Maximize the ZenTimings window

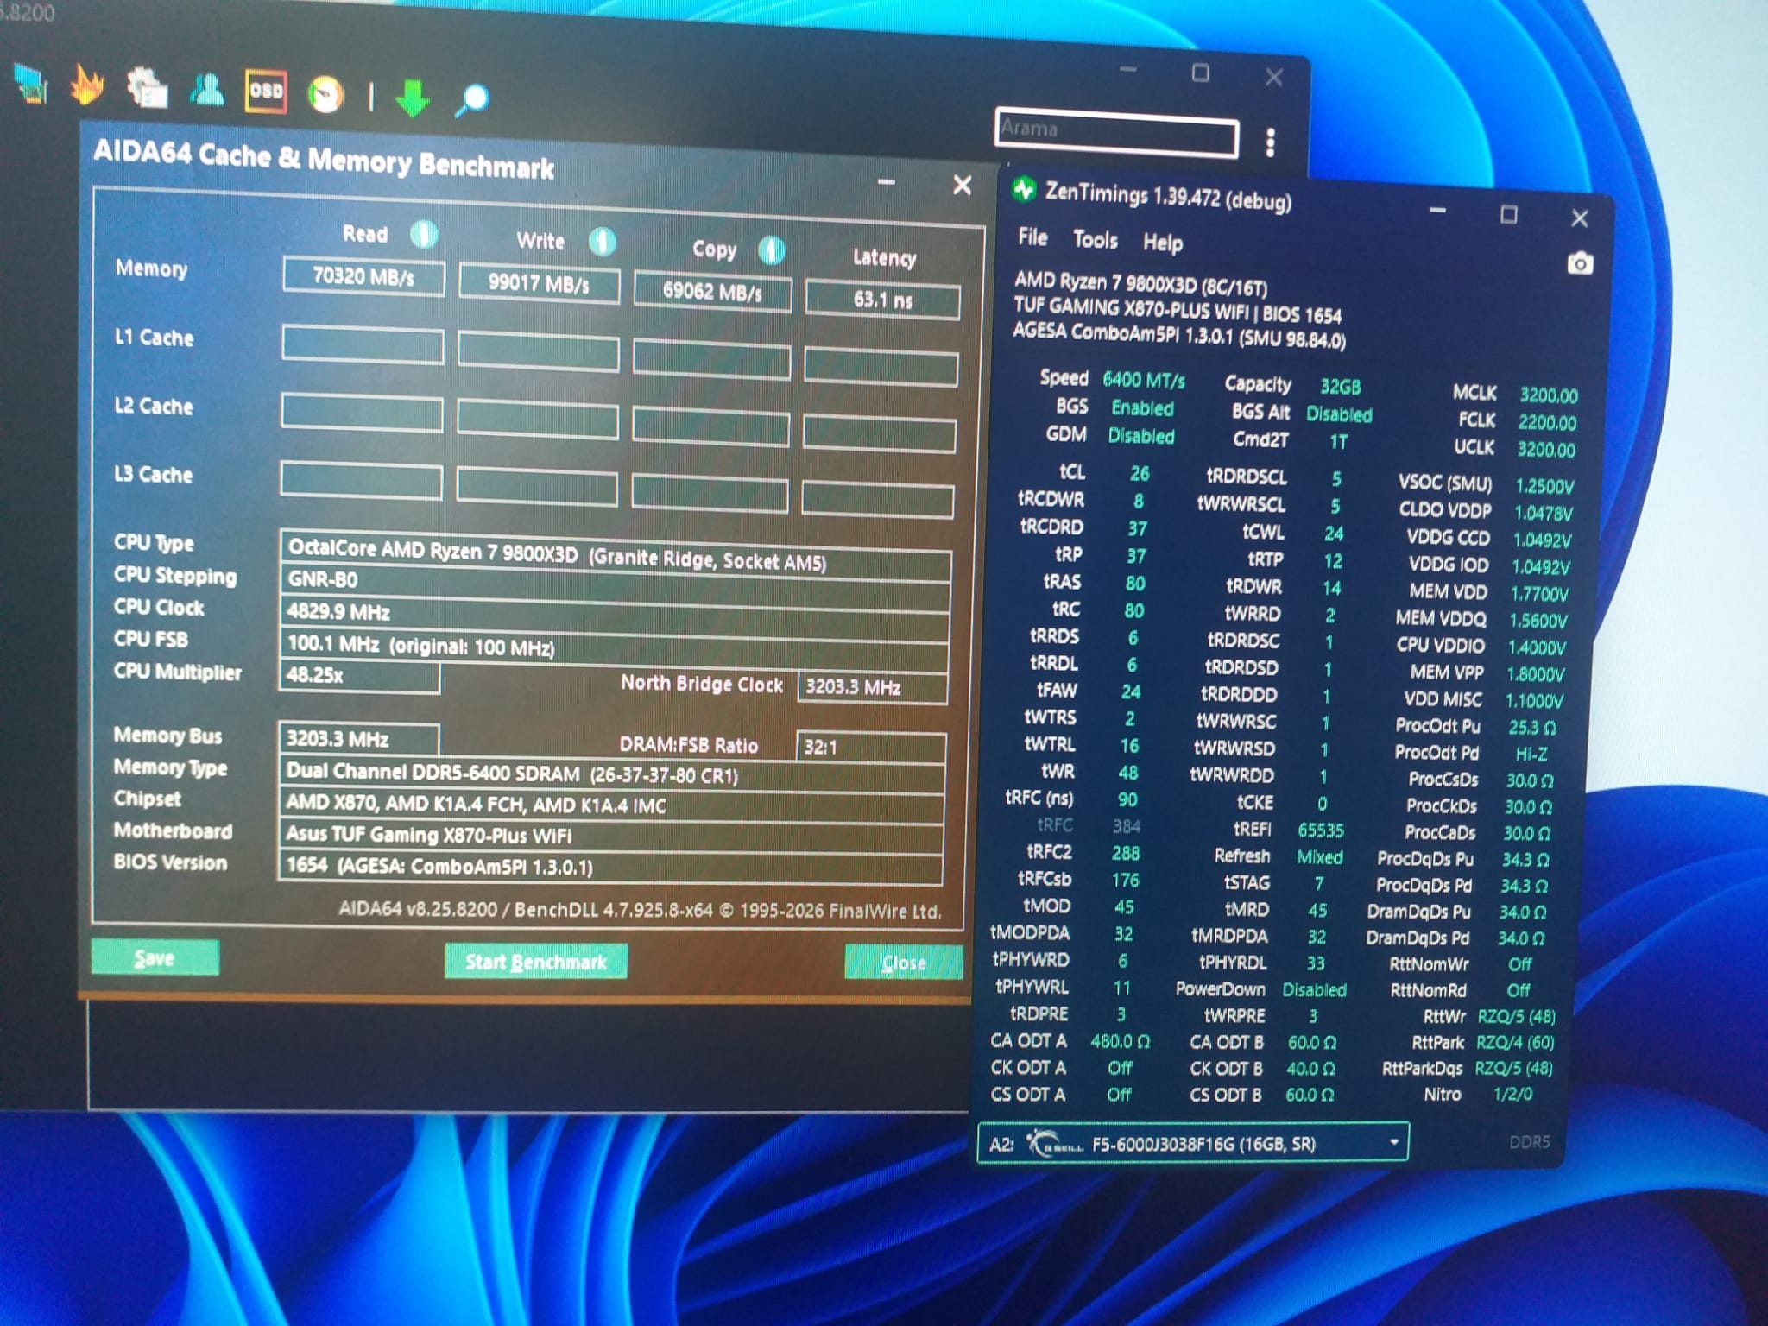1509,214
